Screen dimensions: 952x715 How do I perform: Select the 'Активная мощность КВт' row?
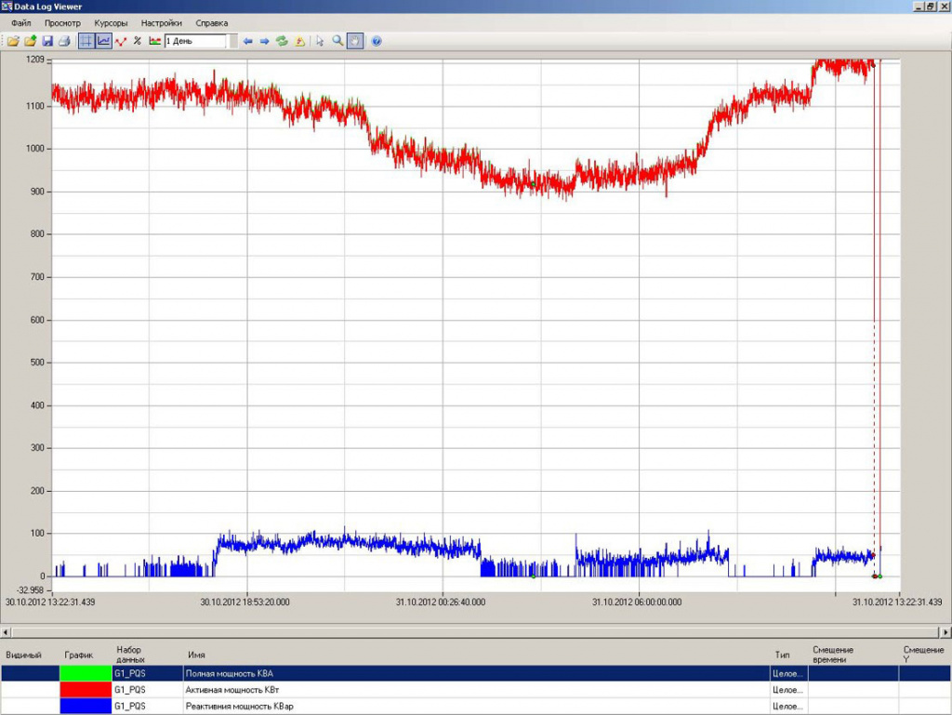[475, 690]
